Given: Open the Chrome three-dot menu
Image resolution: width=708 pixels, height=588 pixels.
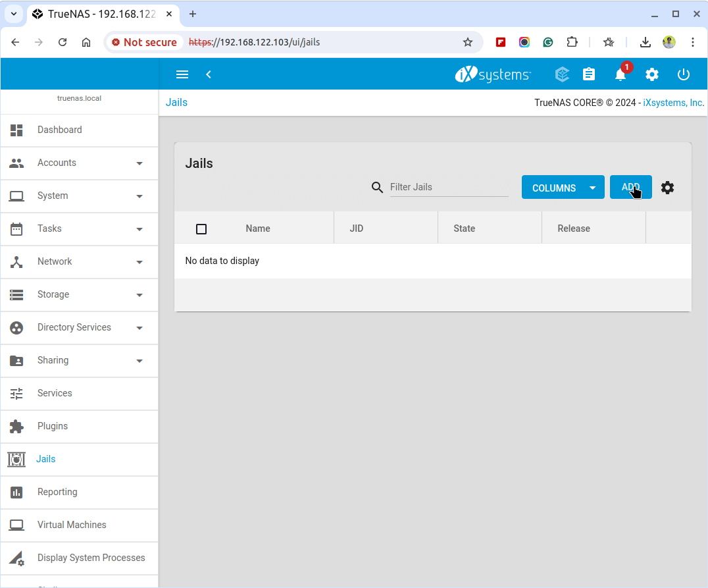Looking at the screenshot, I should pos(693,42).
